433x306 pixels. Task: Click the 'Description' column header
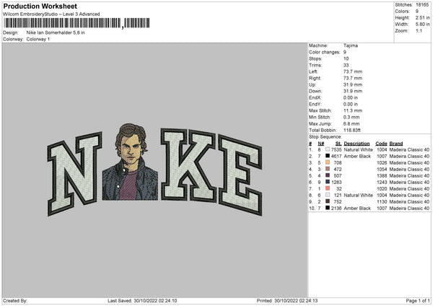point(357,144)
